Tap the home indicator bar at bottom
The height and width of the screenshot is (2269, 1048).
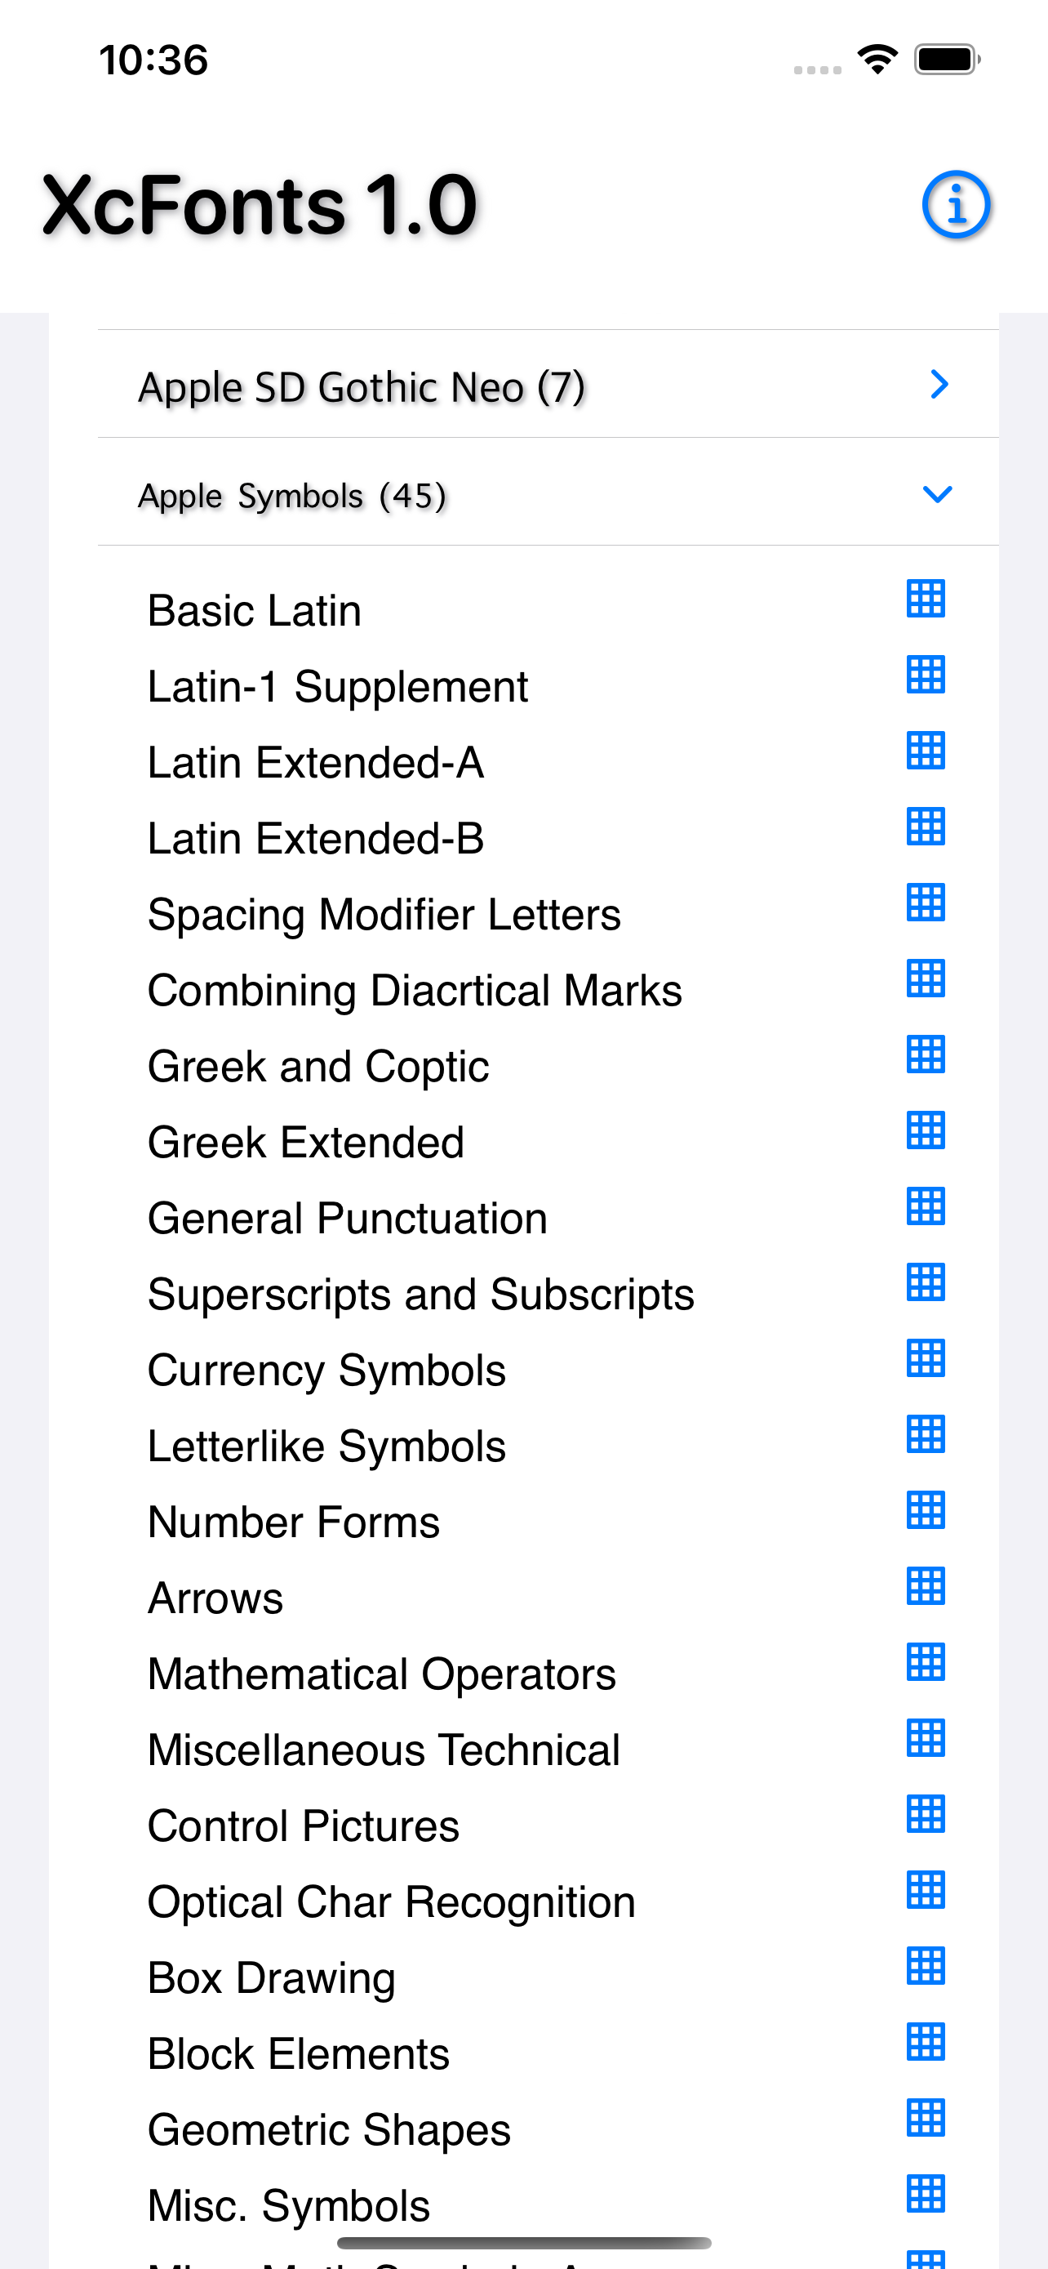[523, 2243]
